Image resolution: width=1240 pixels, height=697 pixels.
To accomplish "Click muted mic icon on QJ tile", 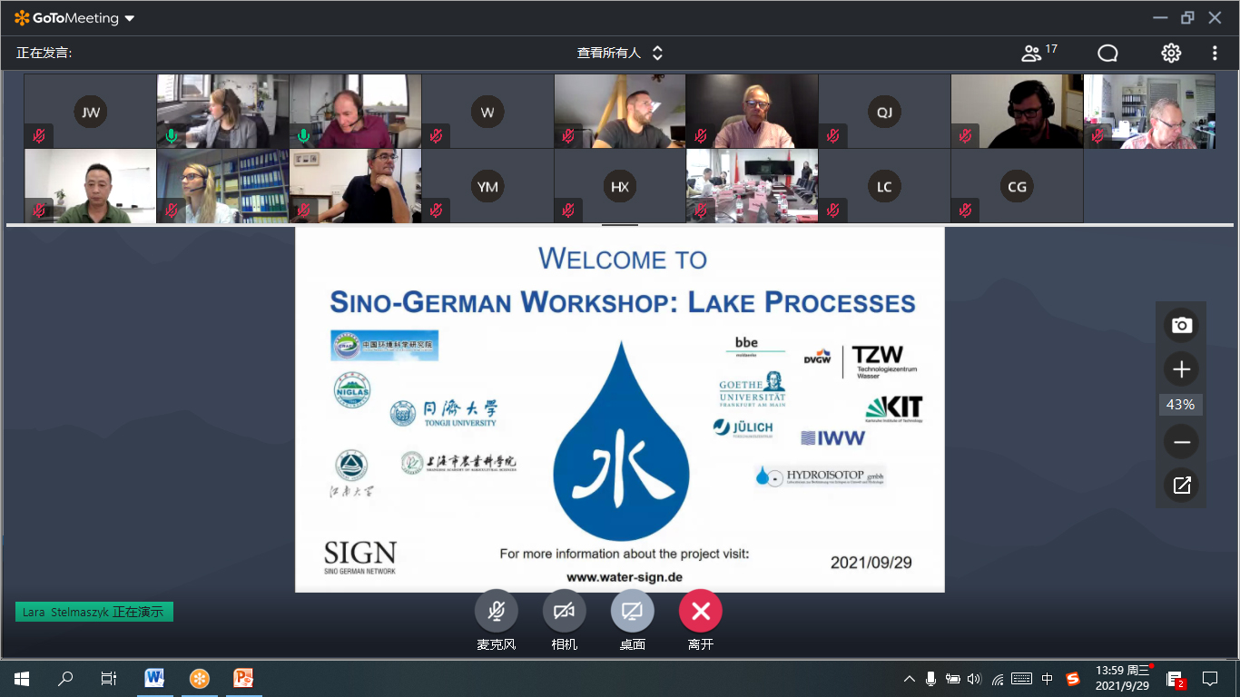I will (x=833, y=136).
